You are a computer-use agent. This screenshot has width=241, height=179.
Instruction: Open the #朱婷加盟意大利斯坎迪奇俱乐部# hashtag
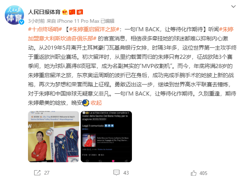coord(131,34)
